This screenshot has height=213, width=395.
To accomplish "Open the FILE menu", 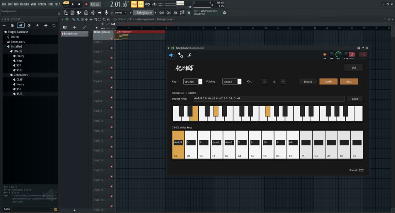I will click(4, 4).
